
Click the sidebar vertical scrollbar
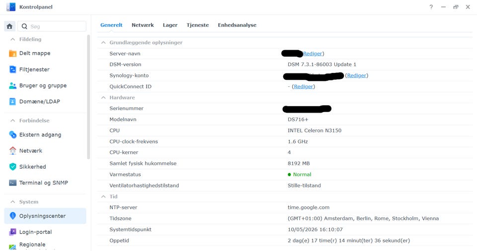tap(88, 97)
